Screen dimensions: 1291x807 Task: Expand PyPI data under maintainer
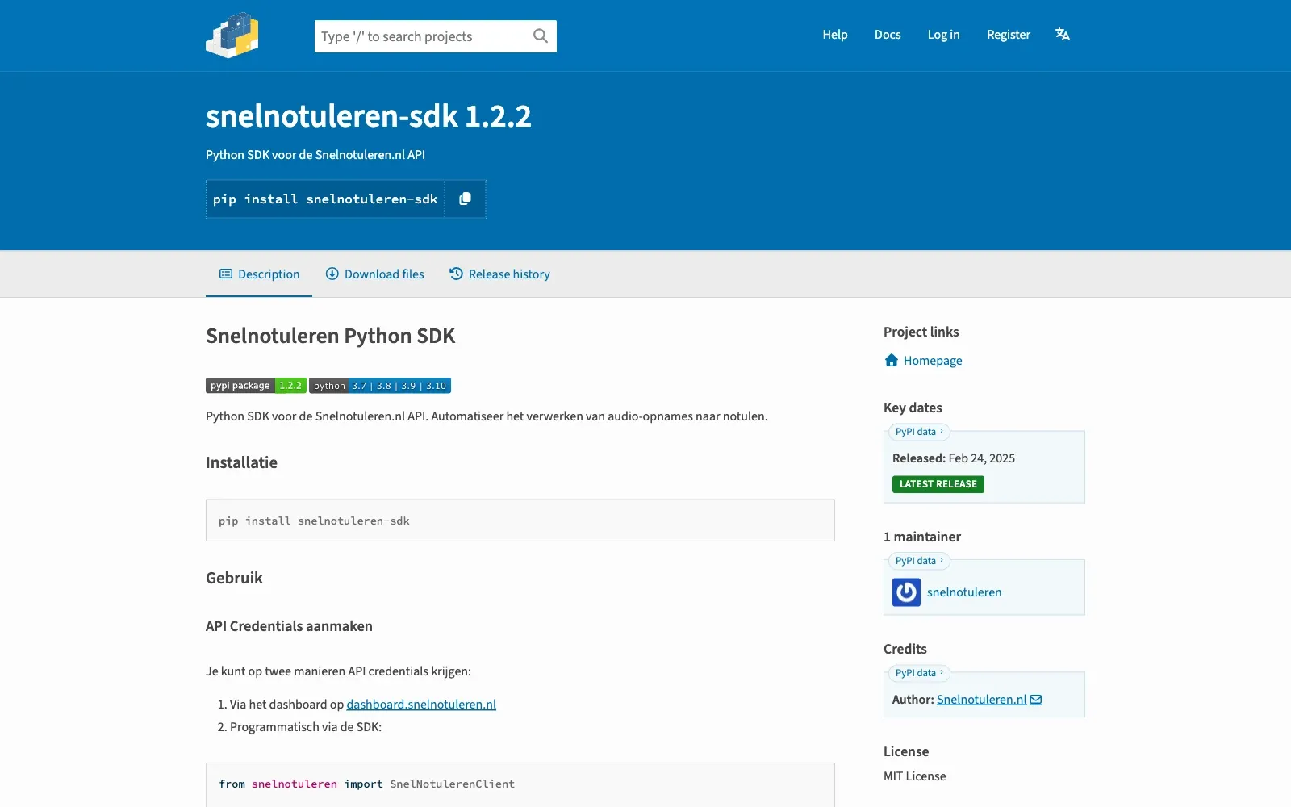point(919,561)
